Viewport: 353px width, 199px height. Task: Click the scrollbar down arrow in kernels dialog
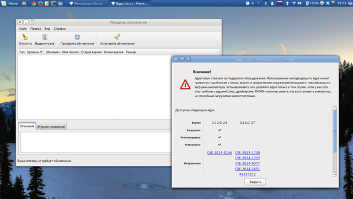[x=335, y=175]
